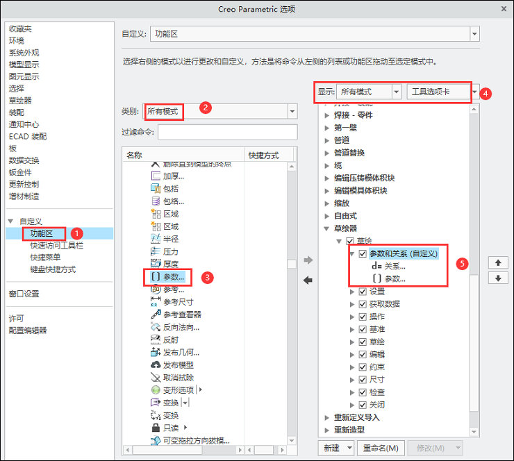Open the 工具选项卡 dropdown

474,92
